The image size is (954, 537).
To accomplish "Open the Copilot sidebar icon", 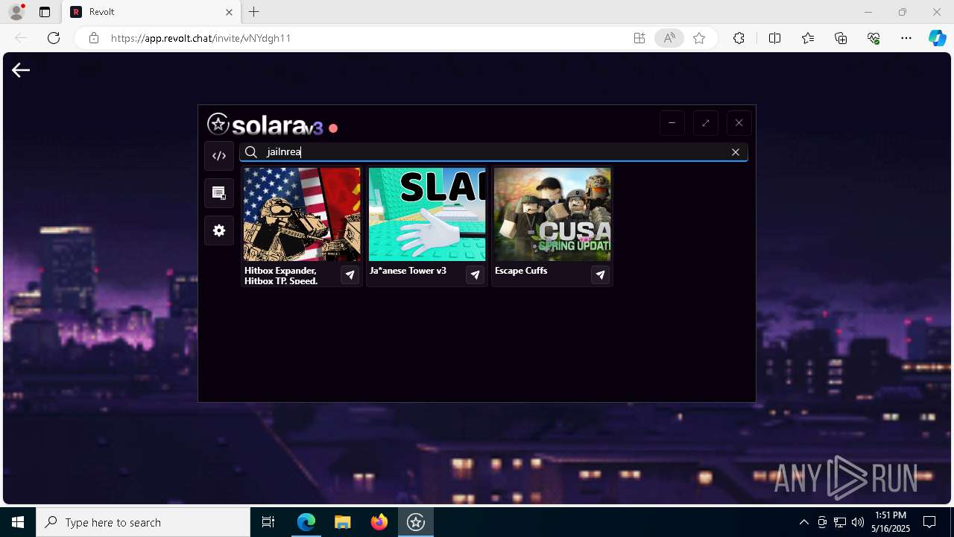I will 937,38.
